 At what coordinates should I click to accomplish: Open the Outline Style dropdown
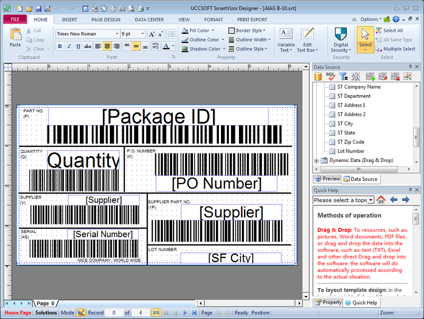click(x=248, y=49)
